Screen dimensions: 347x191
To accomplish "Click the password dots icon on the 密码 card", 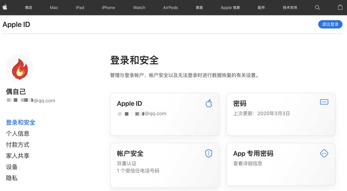I will click(324, 102).
